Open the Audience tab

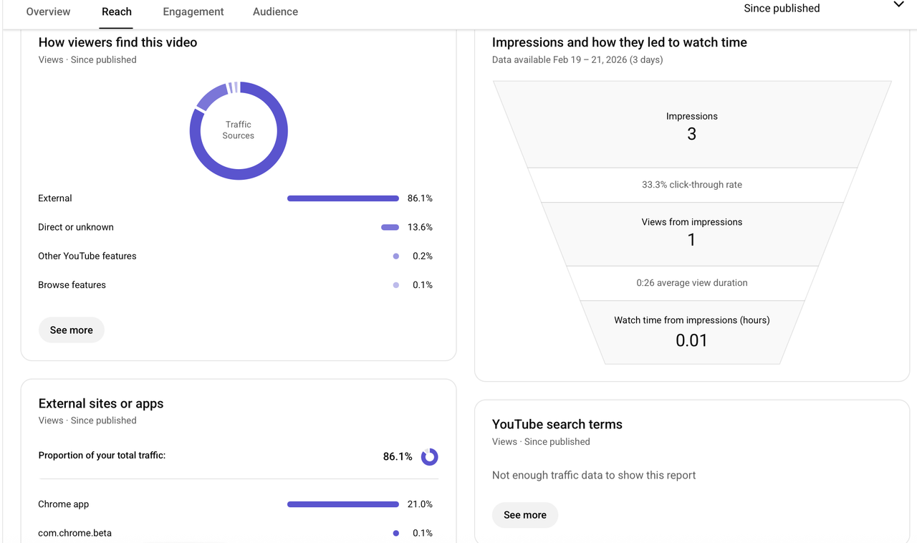point(275,11)
